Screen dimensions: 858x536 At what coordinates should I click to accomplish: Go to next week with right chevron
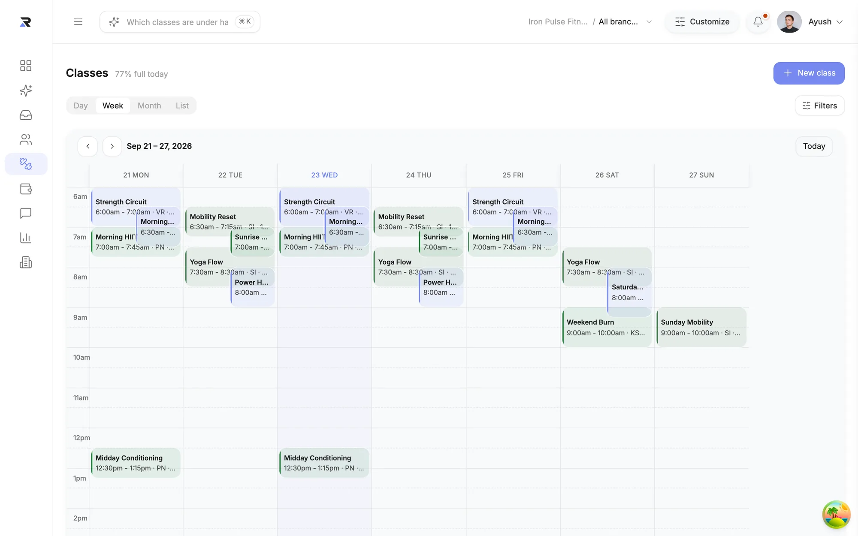point(112,146)
